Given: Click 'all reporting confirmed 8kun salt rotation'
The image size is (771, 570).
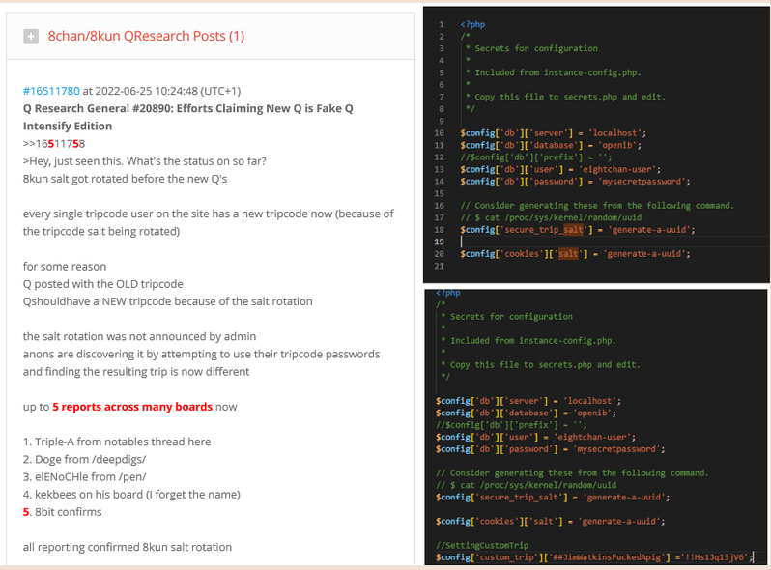Looking at the screenshot, I should point(128,547).
